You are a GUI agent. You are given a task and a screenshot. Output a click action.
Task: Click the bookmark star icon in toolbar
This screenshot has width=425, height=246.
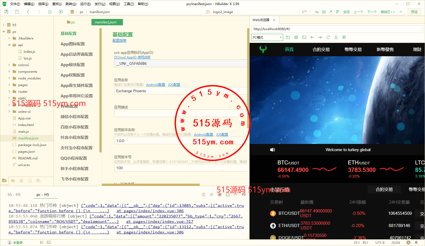50,12
